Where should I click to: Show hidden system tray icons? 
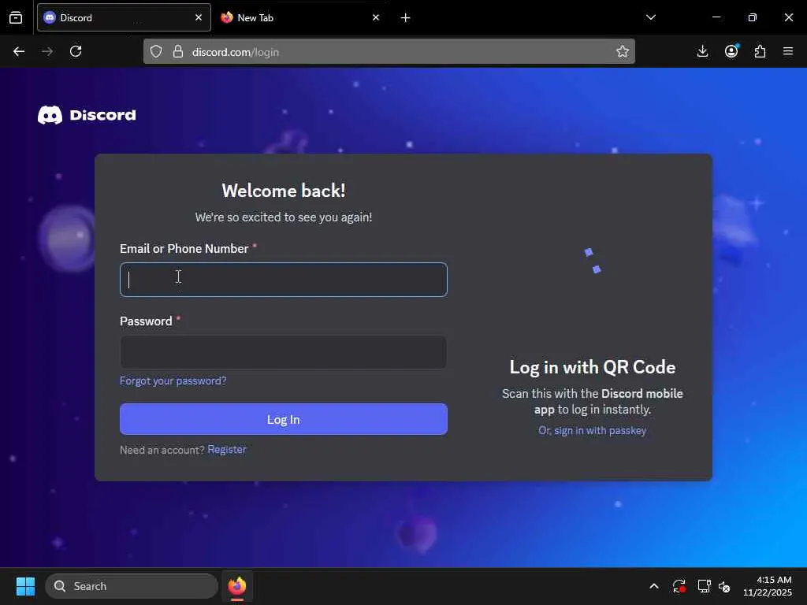tap(653, 586)
